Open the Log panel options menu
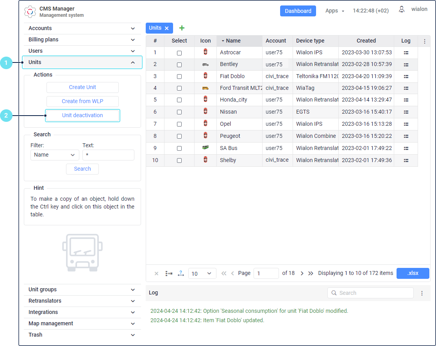This screenshot has height=346, width=436. click(422, 293)
